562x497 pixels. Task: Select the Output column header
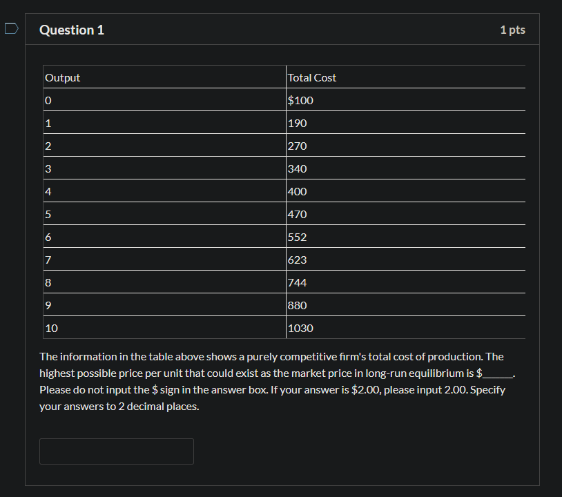pyautogui.click(x=62, y=77)
